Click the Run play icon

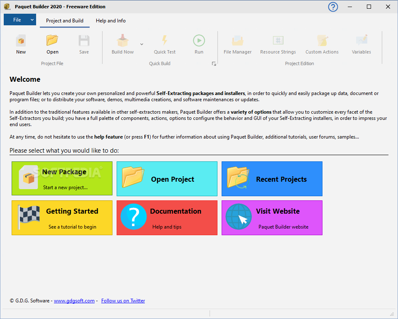point(199,41)
